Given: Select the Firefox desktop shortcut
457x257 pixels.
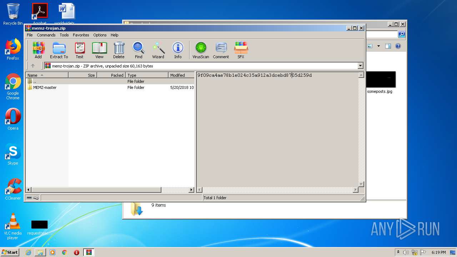Looking at the screenshot, I should (13, 49).
